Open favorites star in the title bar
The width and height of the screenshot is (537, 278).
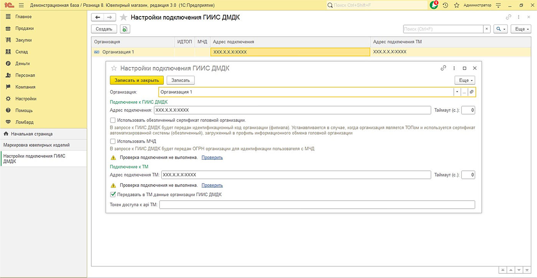pyautogui.click(x=456, y=5)
